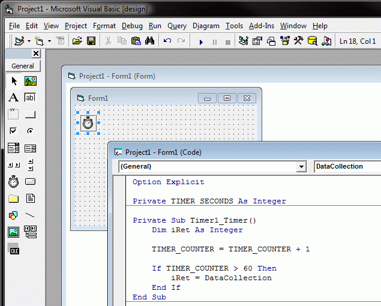The width and height of the screenshot is (381, 306).
Task: Open Visual Component Manager
Action: (x=326, y=41)
